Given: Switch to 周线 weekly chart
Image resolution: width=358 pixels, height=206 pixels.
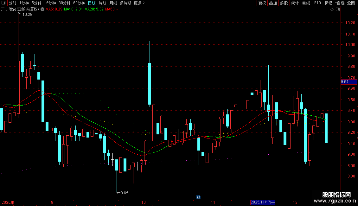Looking at the screenshot, I should click(x=103, y=3).
